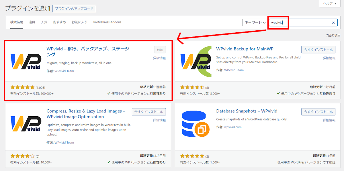Click the star rating of WPvivid Image Optimization
This screenshot has width=344, height=171.
22,156
